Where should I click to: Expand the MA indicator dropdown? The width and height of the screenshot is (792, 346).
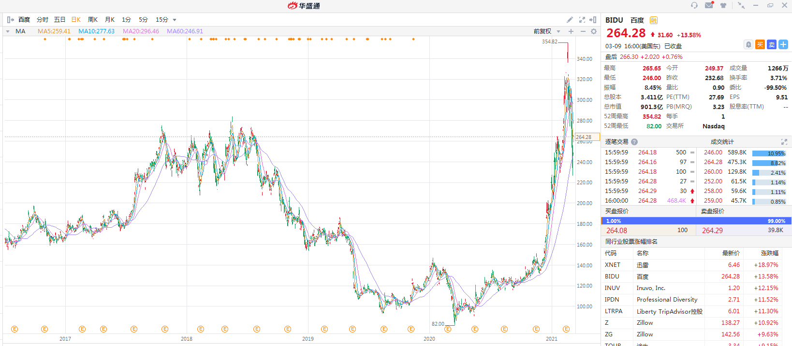[8, 31]
